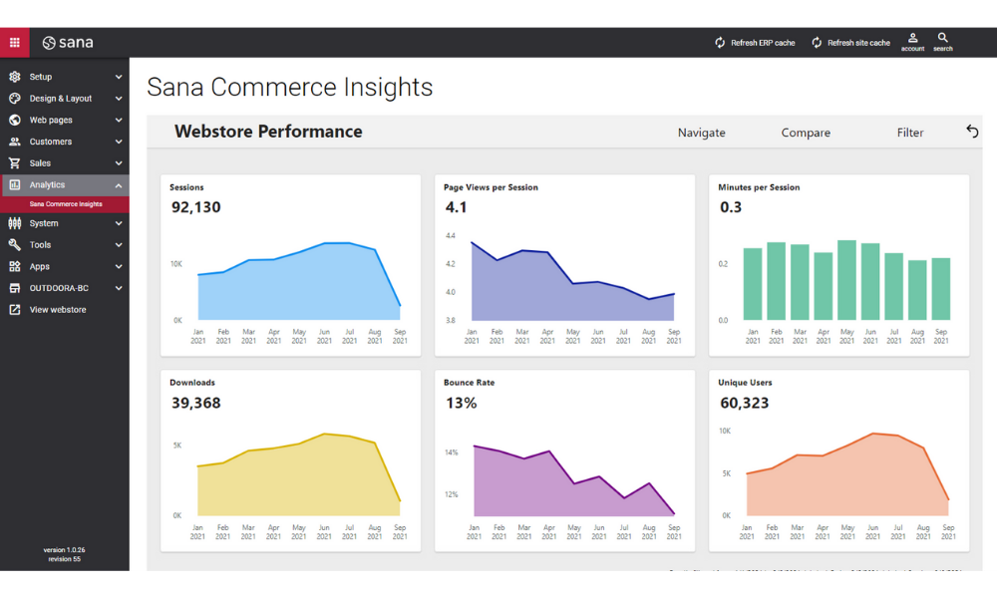The image size is (997, 598).
Task: Expand the OUTDOORA-BC chevron
Action: pos(119,288)
